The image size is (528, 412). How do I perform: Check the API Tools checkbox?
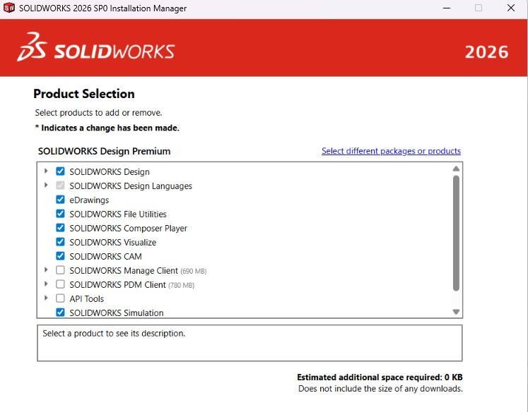[60, 298]
